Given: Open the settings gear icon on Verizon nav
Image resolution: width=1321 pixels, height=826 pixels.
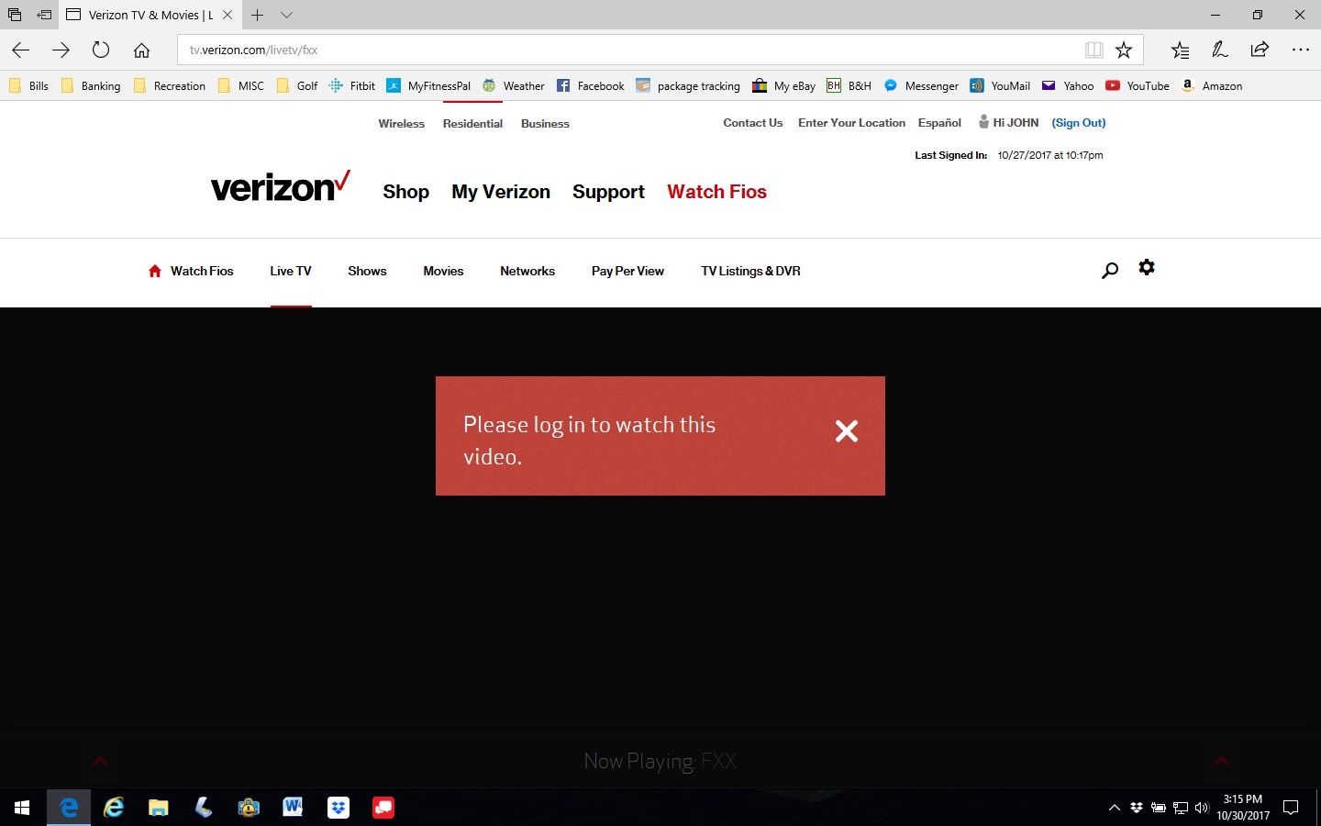Looking at the screenshot, I should (x=1147, y=267).
